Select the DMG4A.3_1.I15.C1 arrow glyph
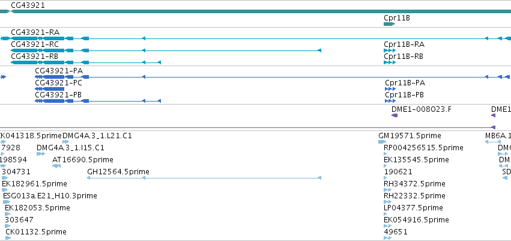Image resolution: width=511 pixels, height=241 pixels. (41, 154)
